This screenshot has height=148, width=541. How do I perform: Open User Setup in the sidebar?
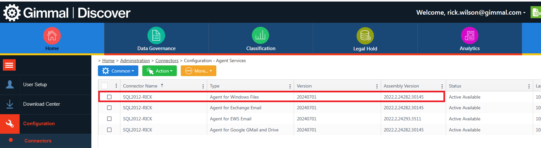[35, 85]
